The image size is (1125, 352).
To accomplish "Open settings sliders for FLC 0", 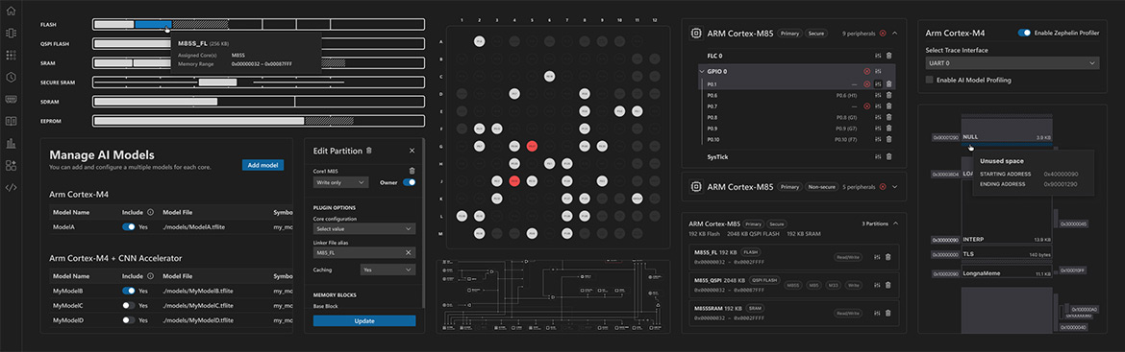I will coord(878,56).
